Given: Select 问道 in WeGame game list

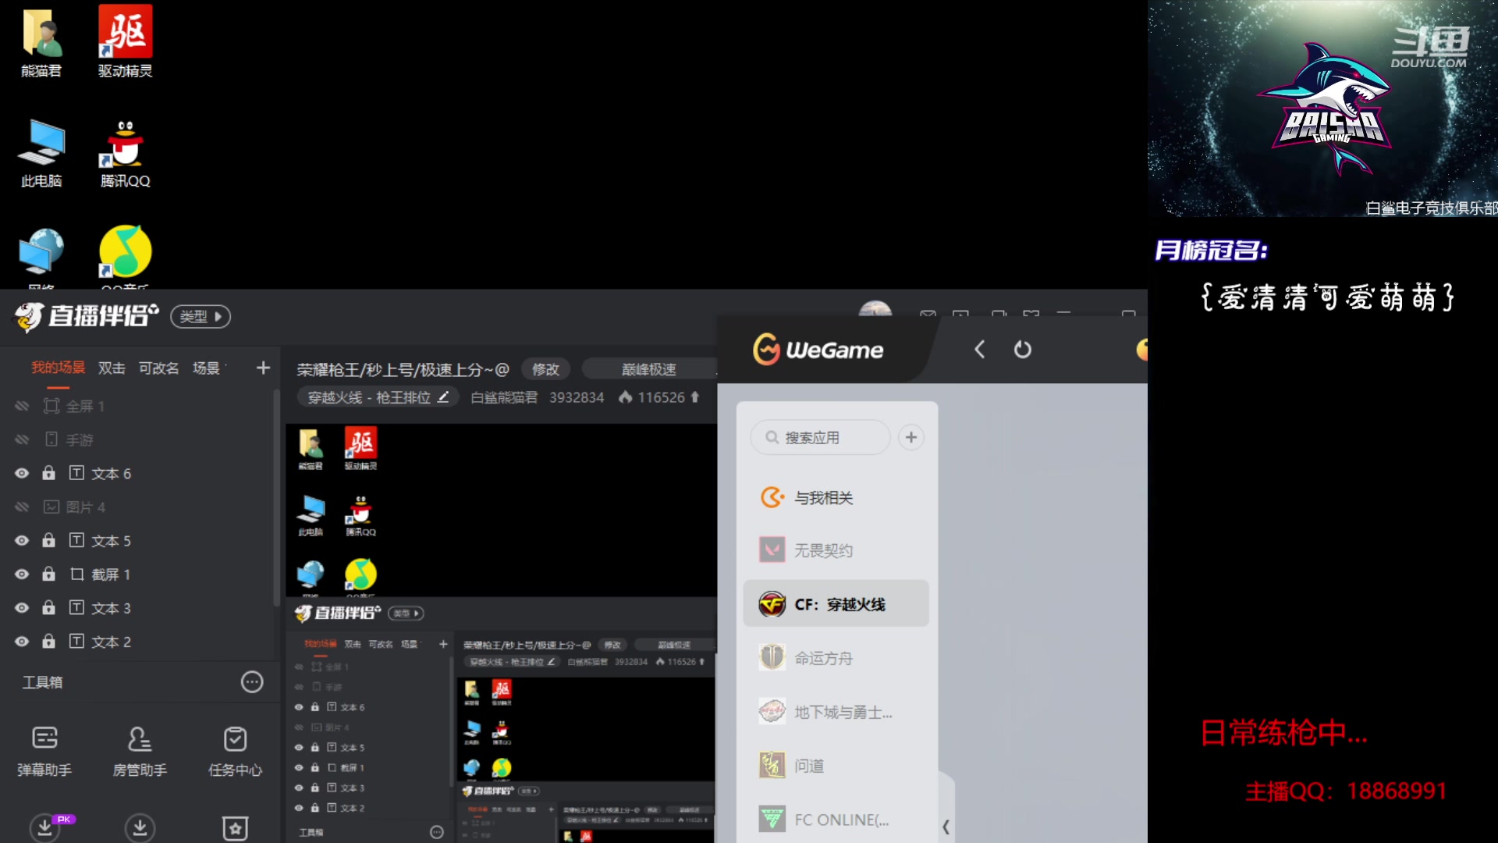Looking at the screenshot, I should coord(836,766).
